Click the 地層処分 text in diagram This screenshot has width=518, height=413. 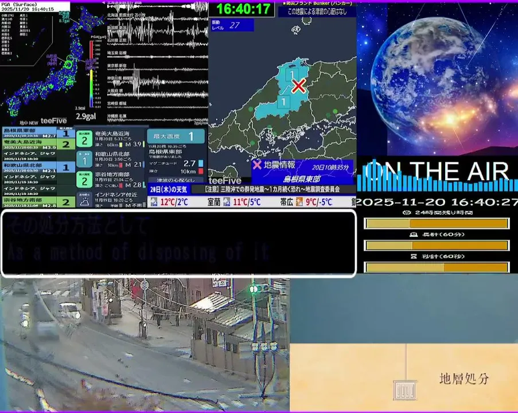pos(464,379)
